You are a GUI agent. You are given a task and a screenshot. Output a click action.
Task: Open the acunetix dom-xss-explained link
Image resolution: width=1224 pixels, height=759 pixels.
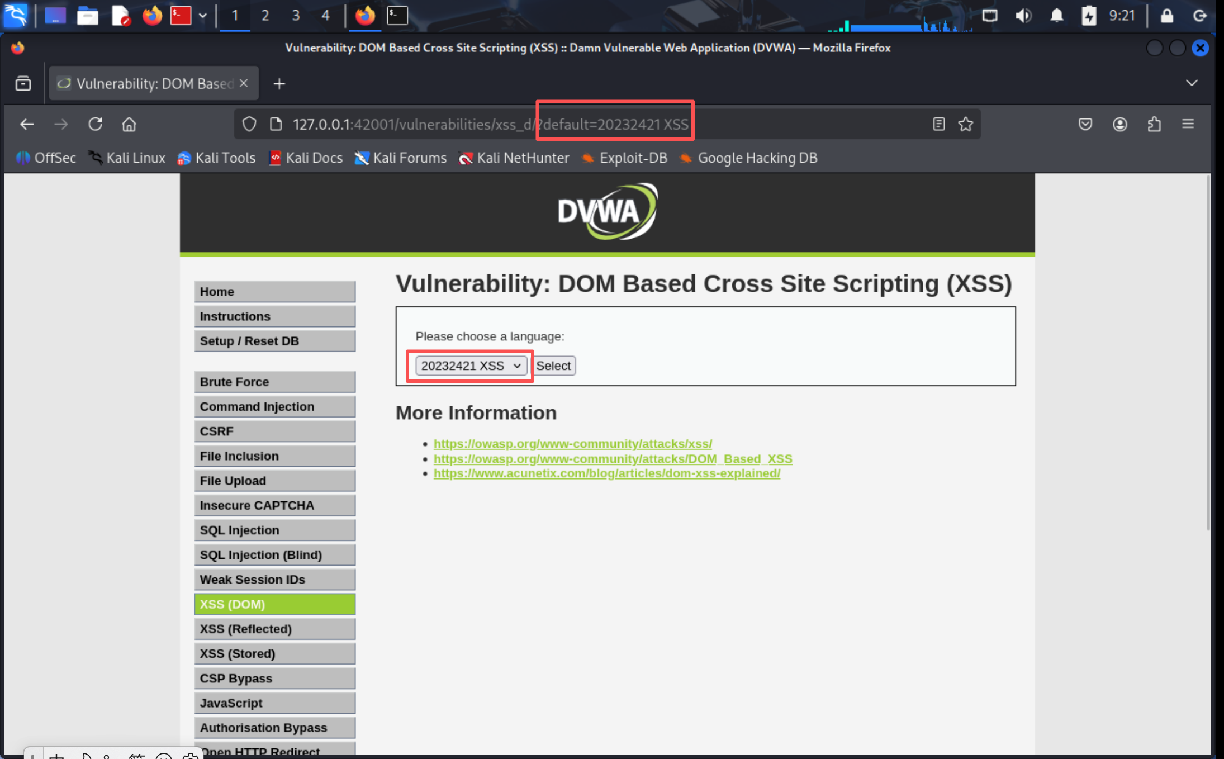pyautogui.click(x=606, y=473)
